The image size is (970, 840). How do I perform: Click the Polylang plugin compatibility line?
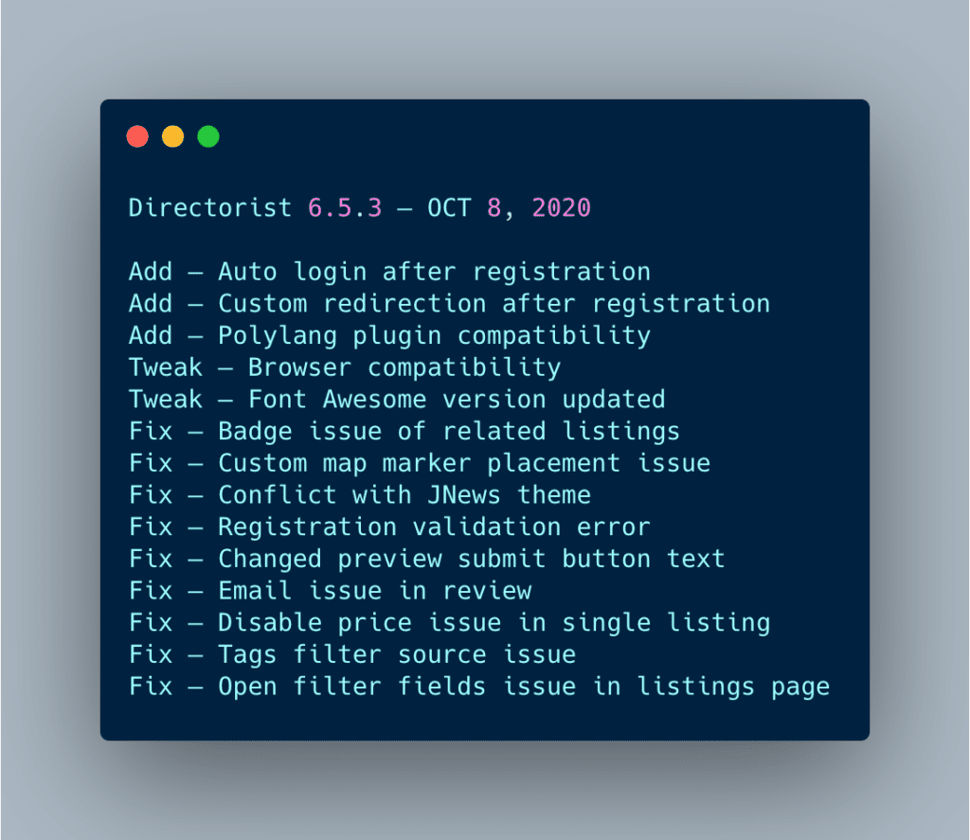point(389,336)
